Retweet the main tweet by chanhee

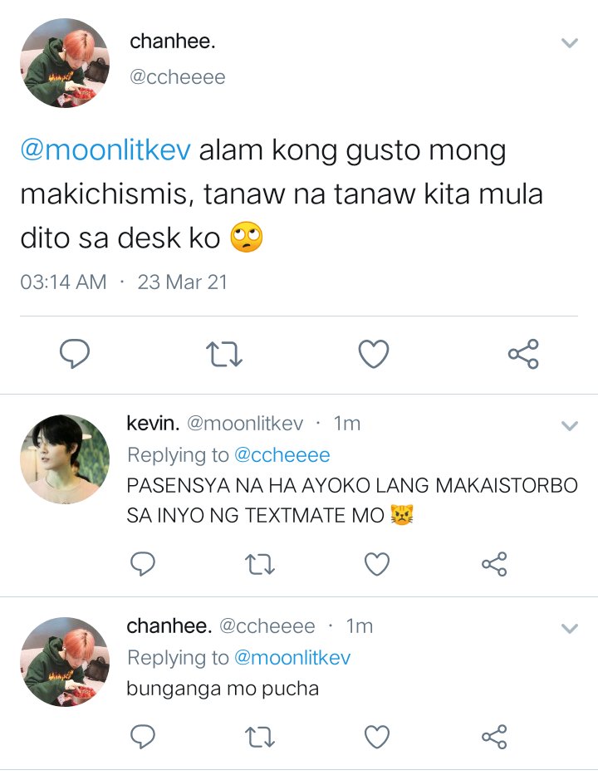(224, 354)
